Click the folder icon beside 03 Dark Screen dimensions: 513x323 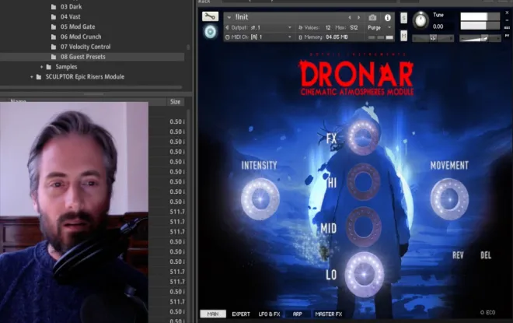click(54, 6)
